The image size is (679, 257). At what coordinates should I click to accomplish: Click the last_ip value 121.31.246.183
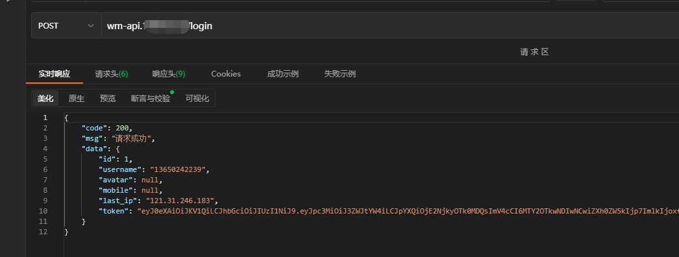(180, 201)
